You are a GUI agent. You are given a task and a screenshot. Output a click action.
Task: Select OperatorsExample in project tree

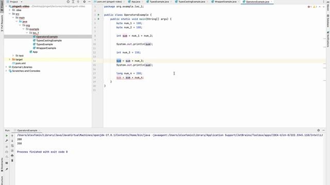pyautogui.click(x=47, y=36)
